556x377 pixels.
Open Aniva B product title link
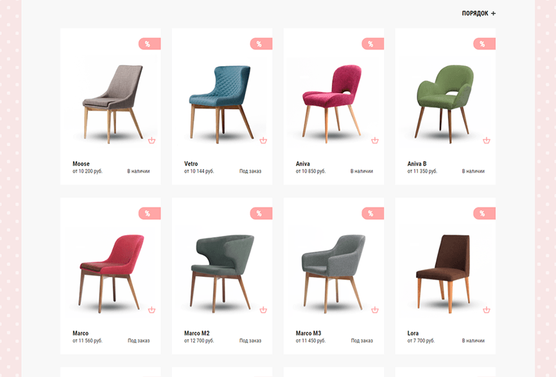(x=417, y=164)
